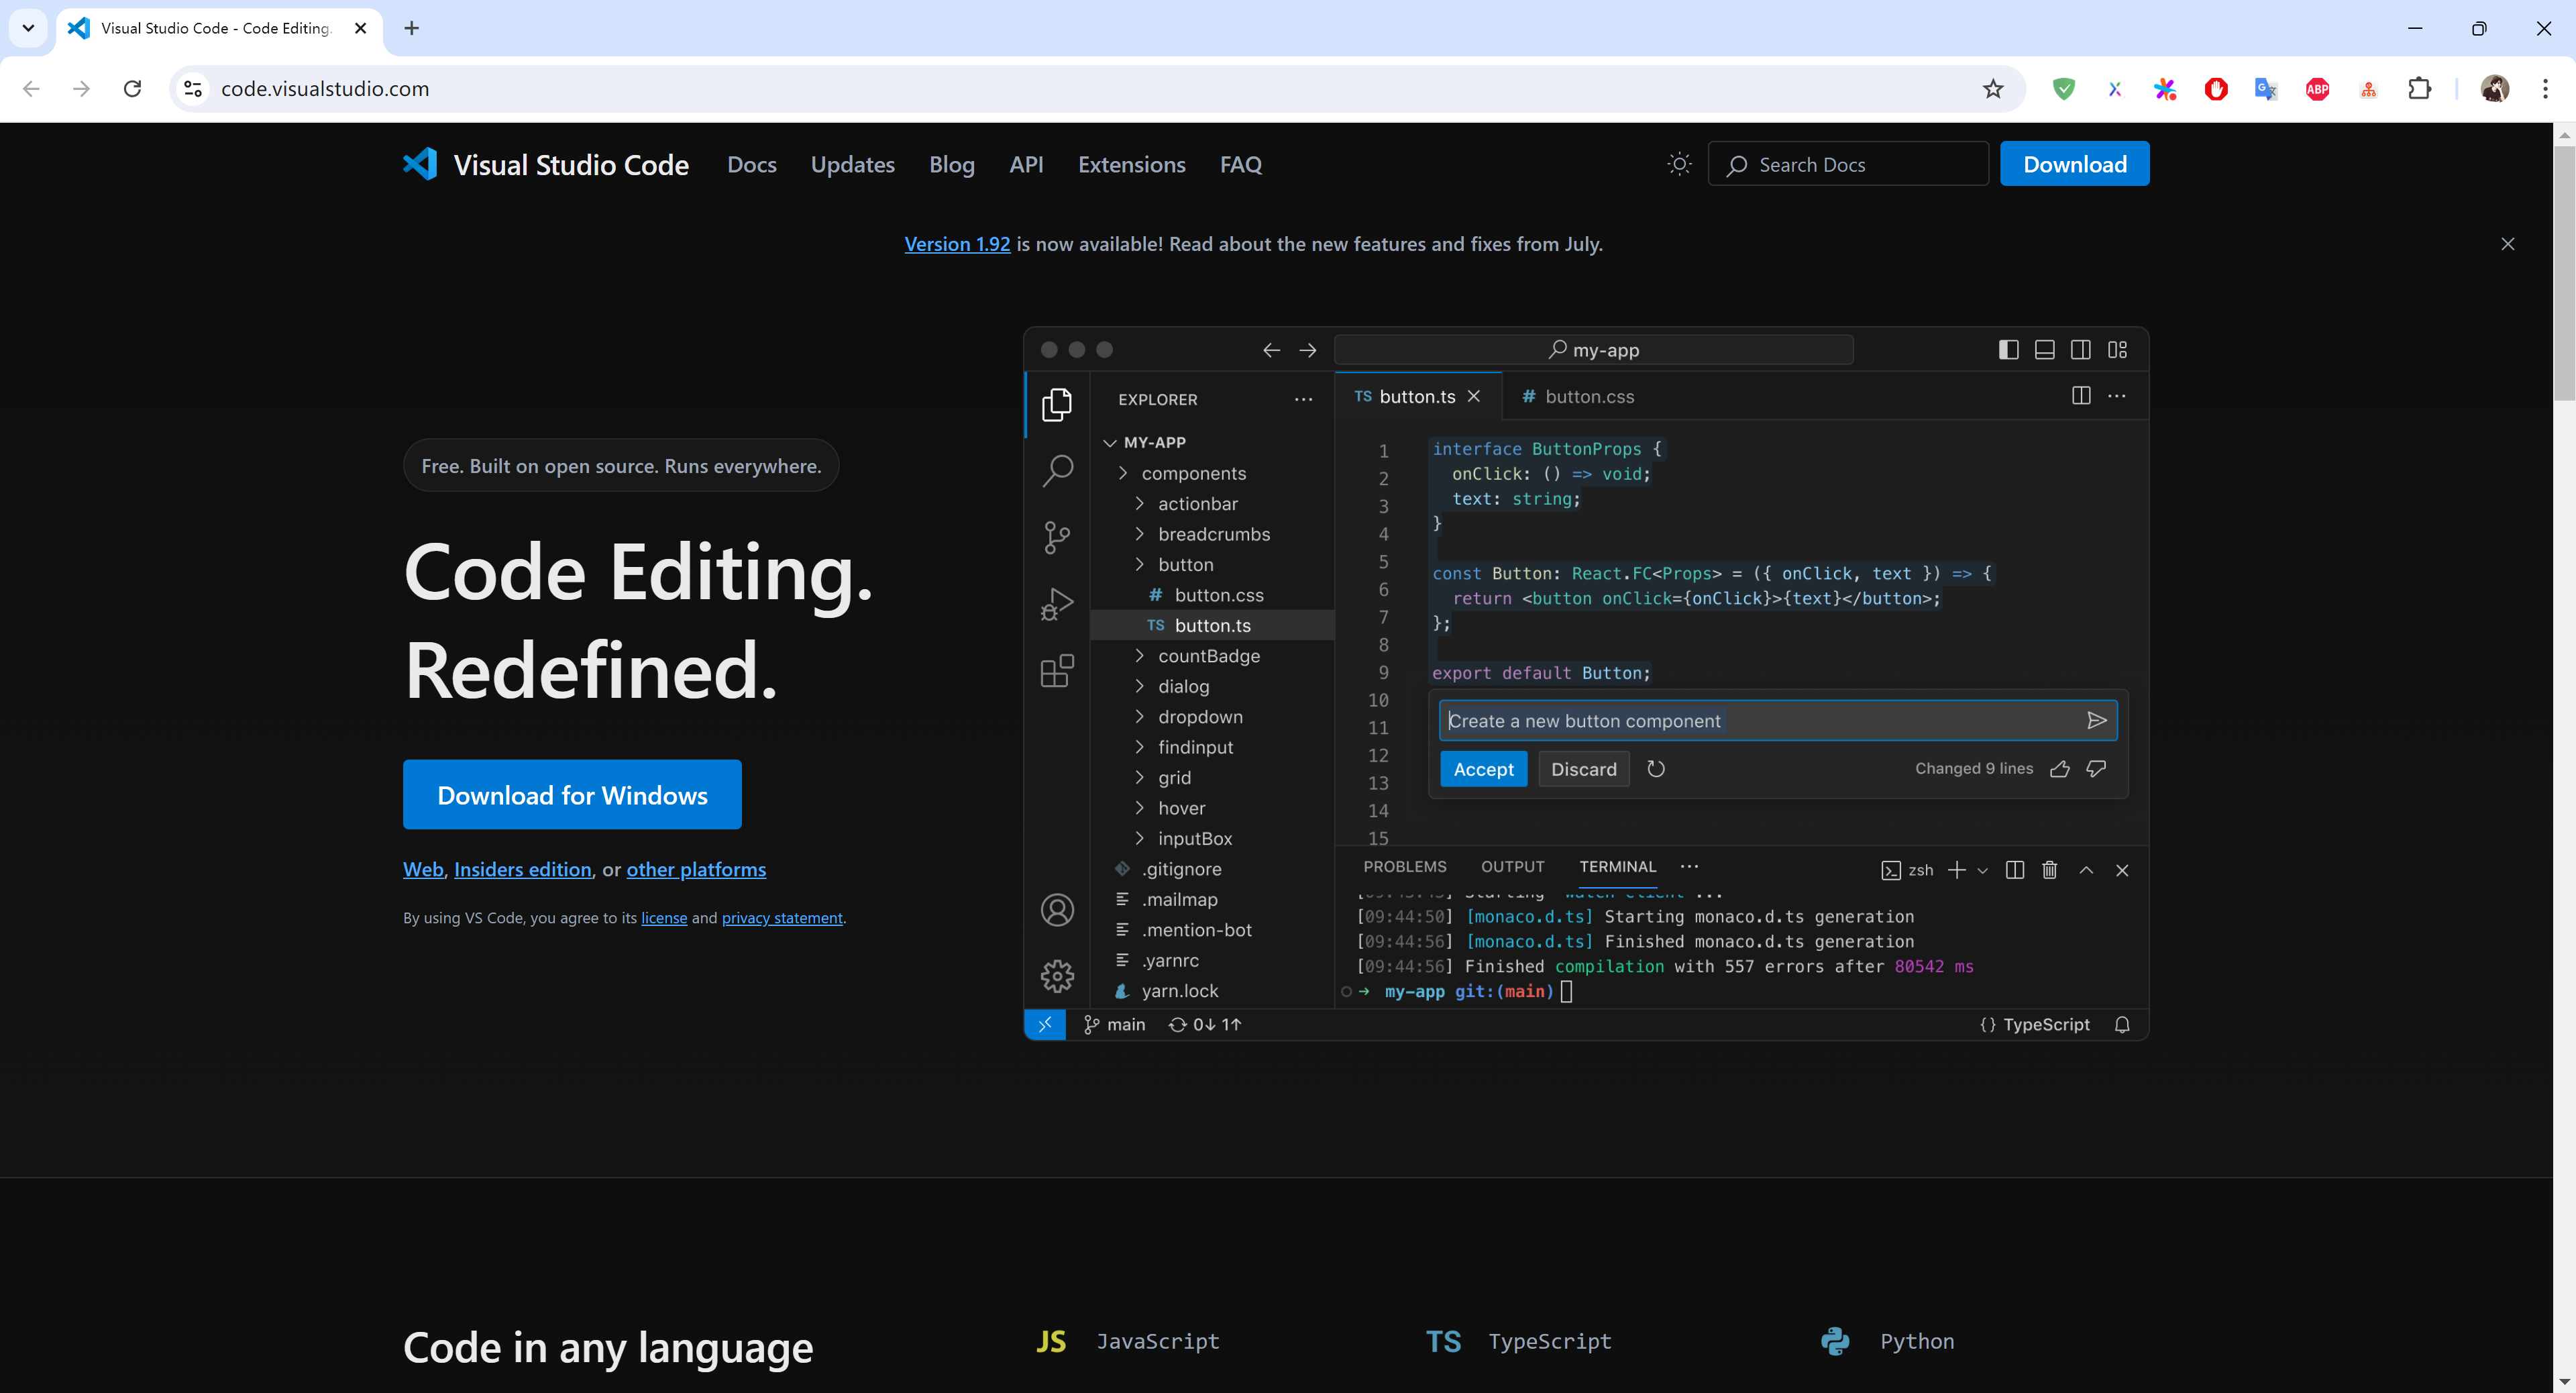Image resolution: width=2576 pixels, height=1393 pixels.
Task: Toggle the bottom panel layout icon
Action: [x=2044, y=350]
